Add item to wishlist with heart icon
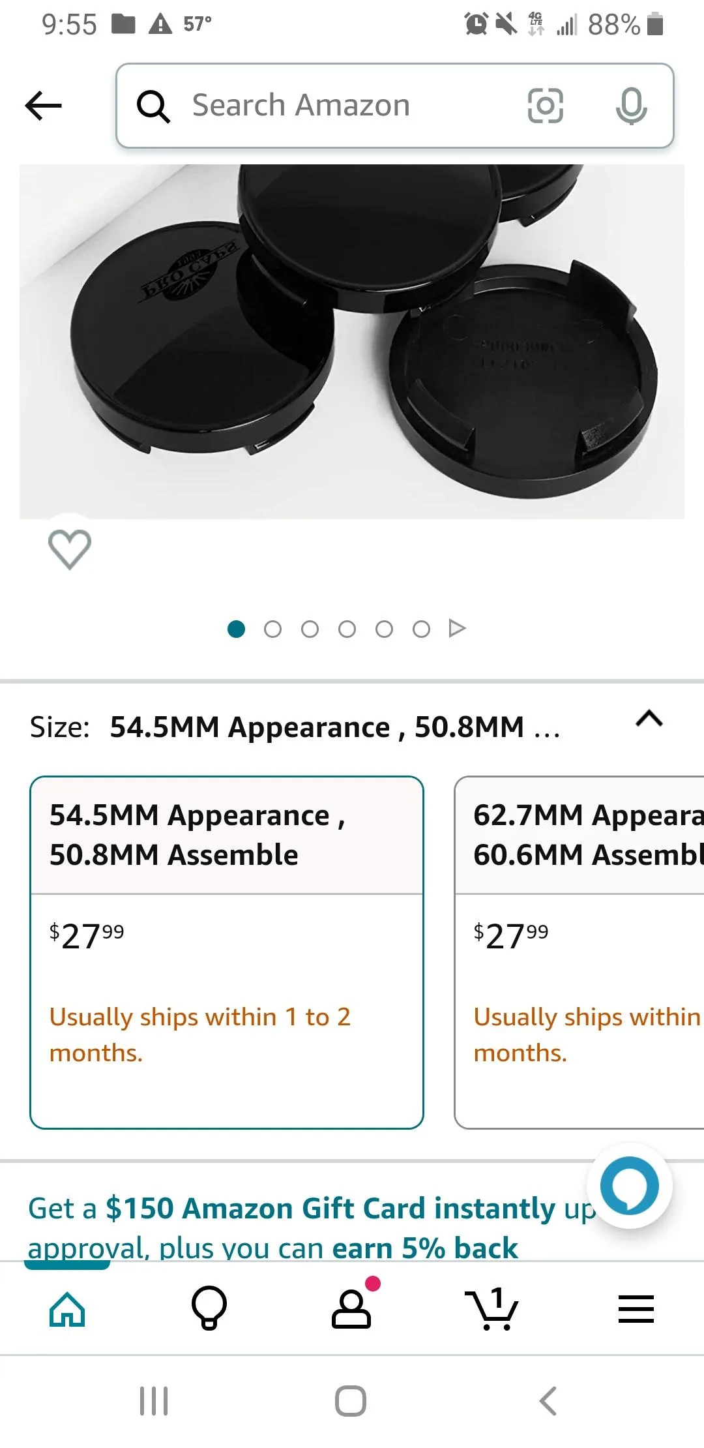This screenshot has height=1448, width=704. coord(70,549)
